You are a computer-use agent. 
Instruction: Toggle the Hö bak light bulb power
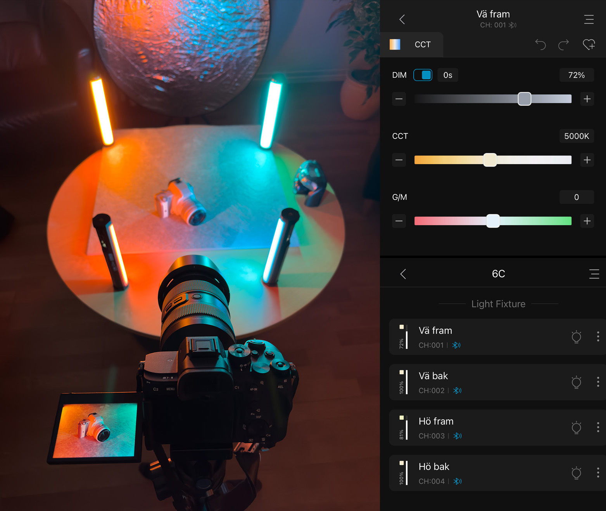coord(576,473)
